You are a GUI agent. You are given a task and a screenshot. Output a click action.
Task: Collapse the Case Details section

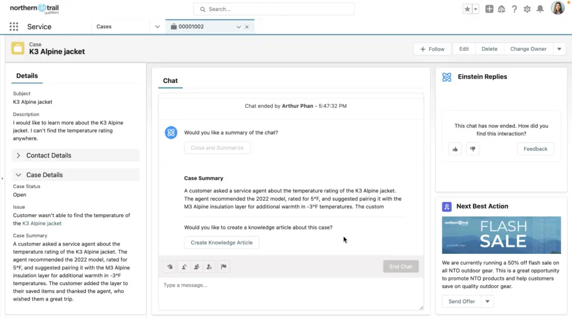click(19, 175)
